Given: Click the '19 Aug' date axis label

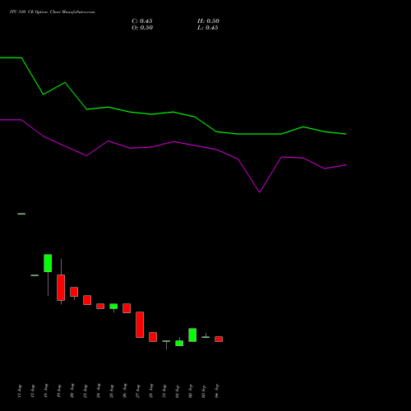Looking at the screenshot, I should click(59, 391).
